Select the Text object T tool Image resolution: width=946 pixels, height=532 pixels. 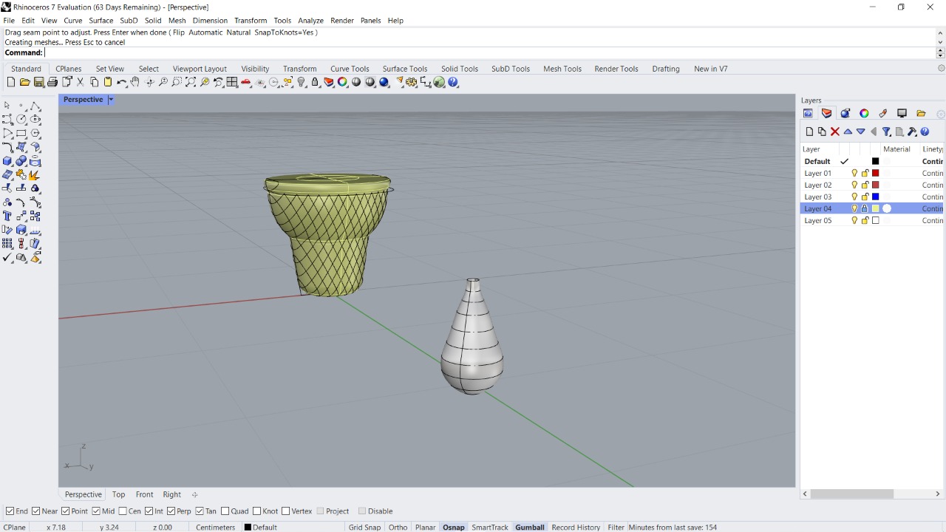7,216
